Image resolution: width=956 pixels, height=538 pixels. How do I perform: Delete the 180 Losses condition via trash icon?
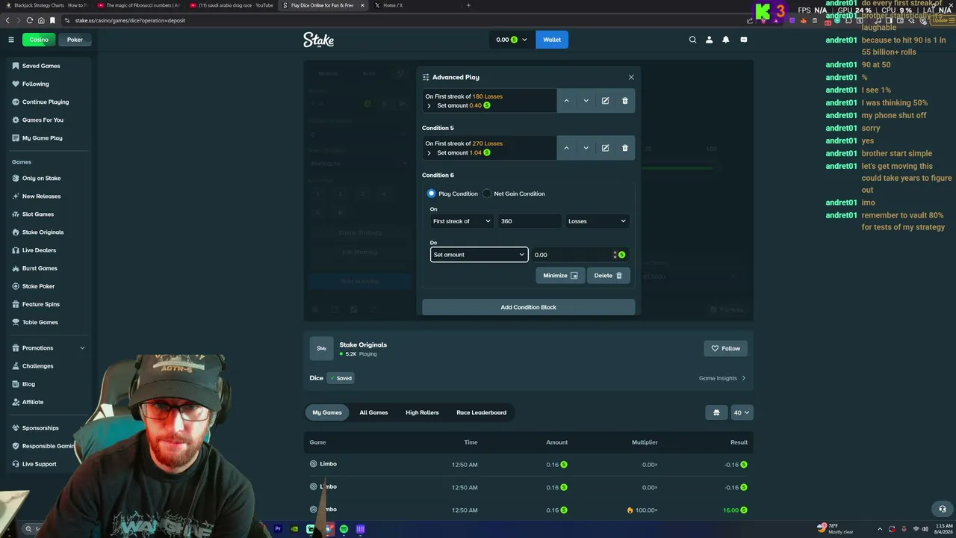point(625,101)
